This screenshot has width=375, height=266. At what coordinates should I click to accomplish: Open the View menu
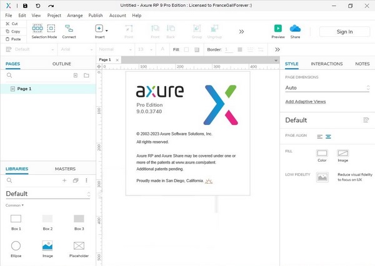point(36,16)
